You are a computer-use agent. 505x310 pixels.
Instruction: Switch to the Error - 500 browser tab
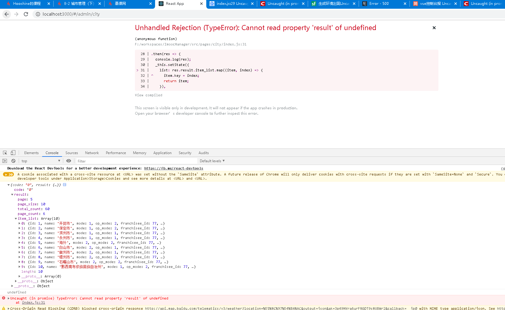pyautogui.click(x=379, y=4)
